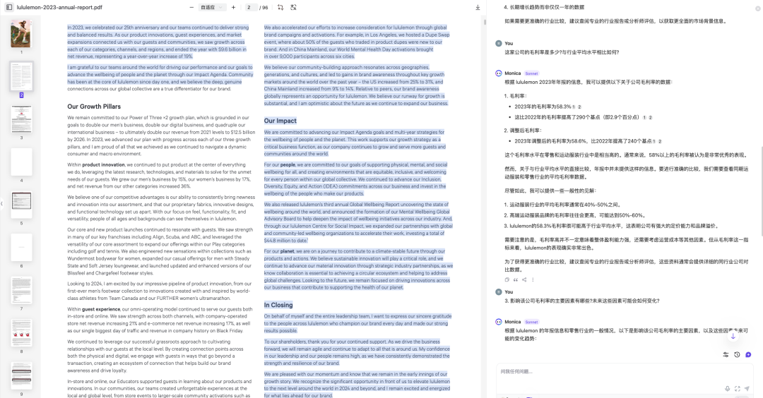This screenshot has width=763, height=398.
Task: Click the microphone voice input icon
Action: 727,388
